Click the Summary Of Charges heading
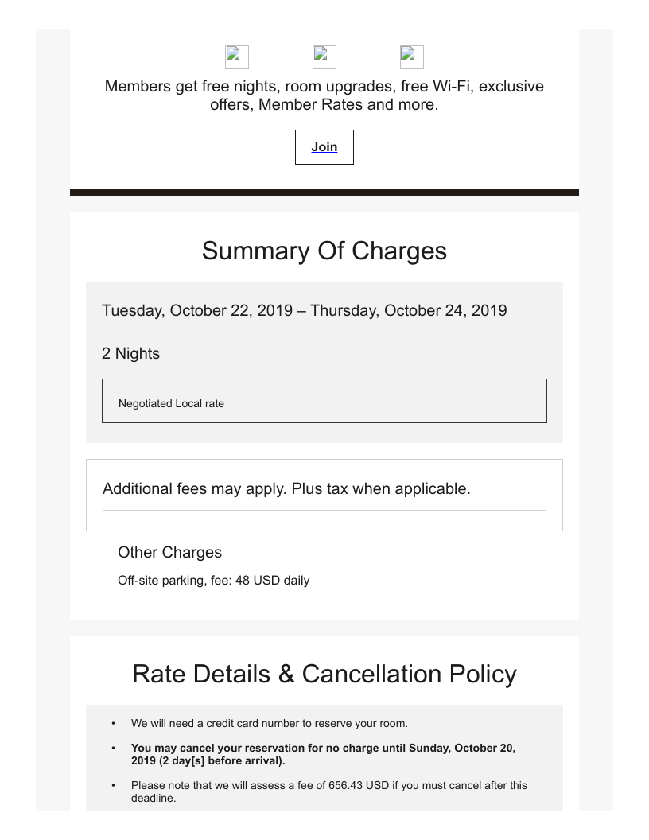Viewport: 649px width, 840px height. [x=324, y=251]
